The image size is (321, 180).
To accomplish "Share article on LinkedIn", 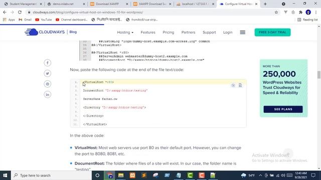I will (48, 94).
